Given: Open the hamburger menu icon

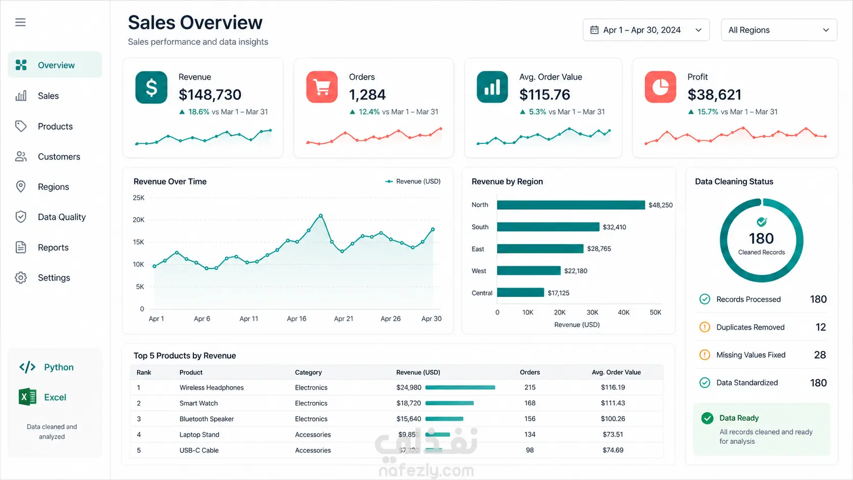Looking at the screenshot, I should click(x=20, y=22).
